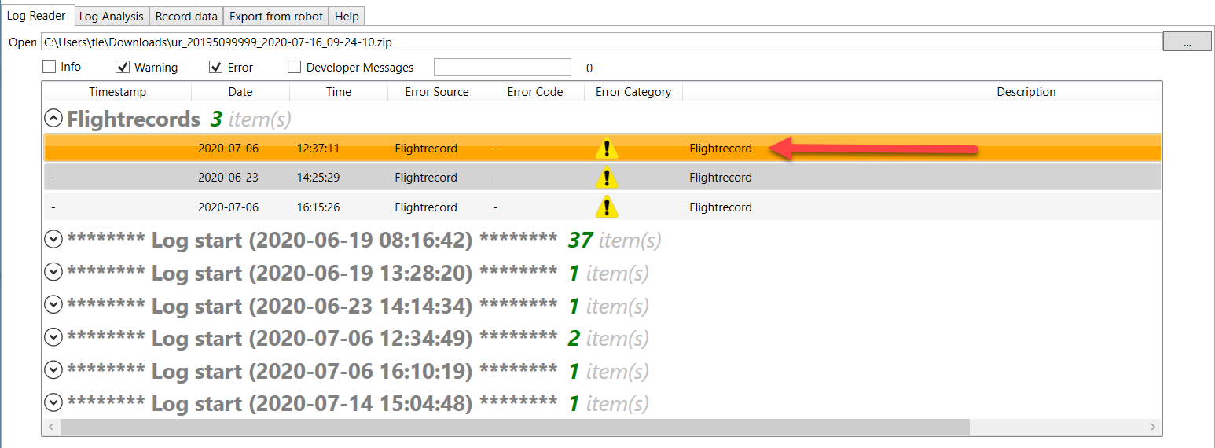Viewport: 1215px width, 448px height.
Task: Click warning icon on 12:37:11 Flightrecord row
Action: [x=606, y=149]
